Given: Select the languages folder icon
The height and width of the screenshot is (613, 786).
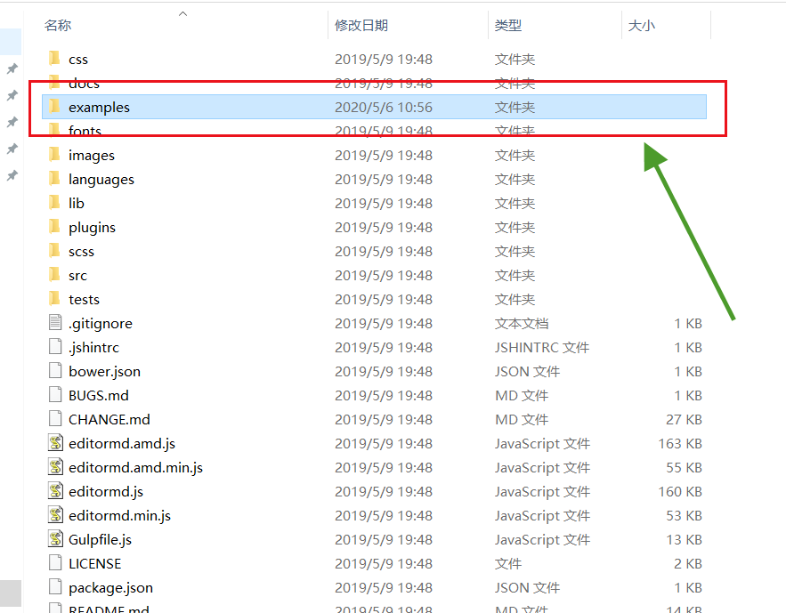Looking at the screenshot, I should click(54, 179).
